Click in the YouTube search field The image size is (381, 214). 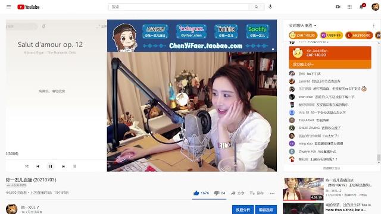pyautogui.click(x=179, y=7)
